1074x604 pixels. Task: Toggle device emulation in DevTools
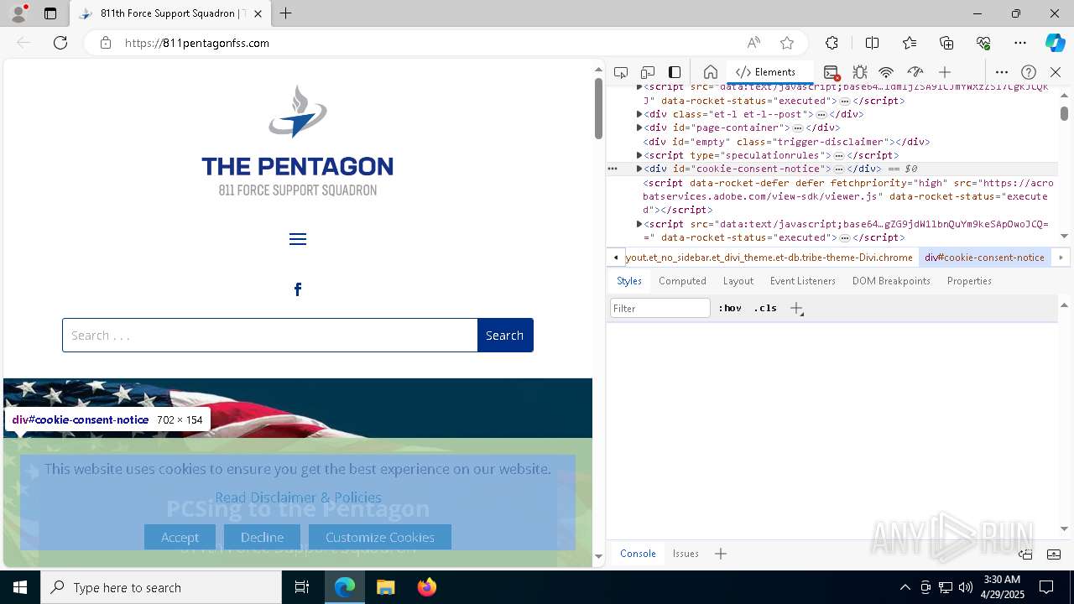click(x=648, y=72)
